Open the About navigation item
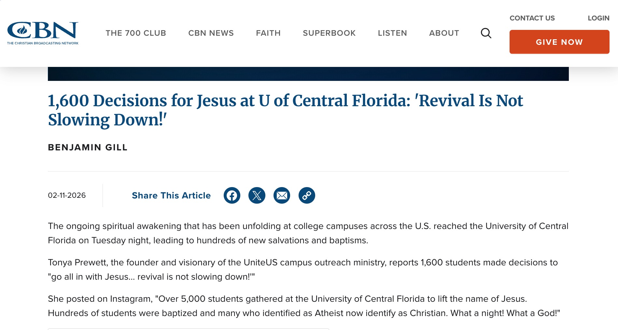 point(444,33)
